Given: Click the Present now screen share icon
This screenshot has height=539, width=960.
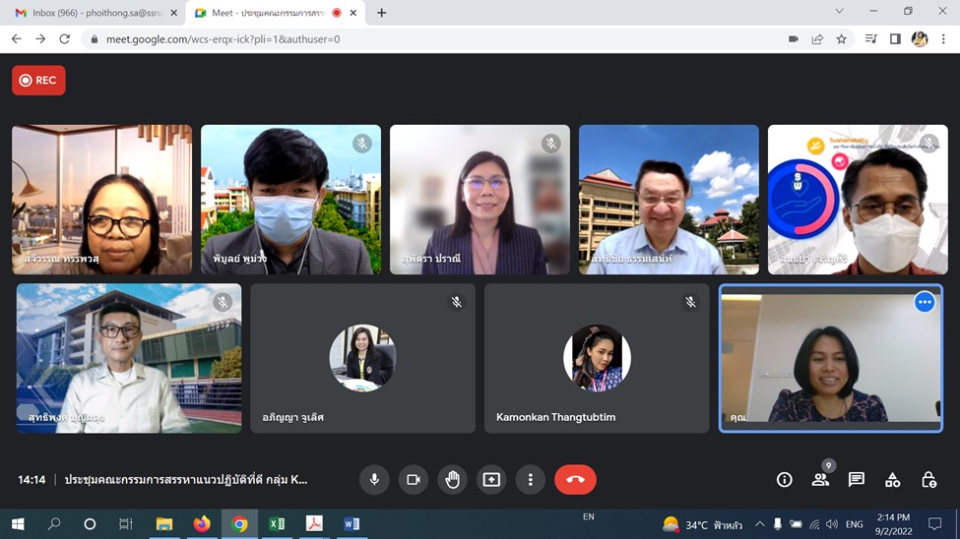Looking at the screenshot, I should 491,480.
